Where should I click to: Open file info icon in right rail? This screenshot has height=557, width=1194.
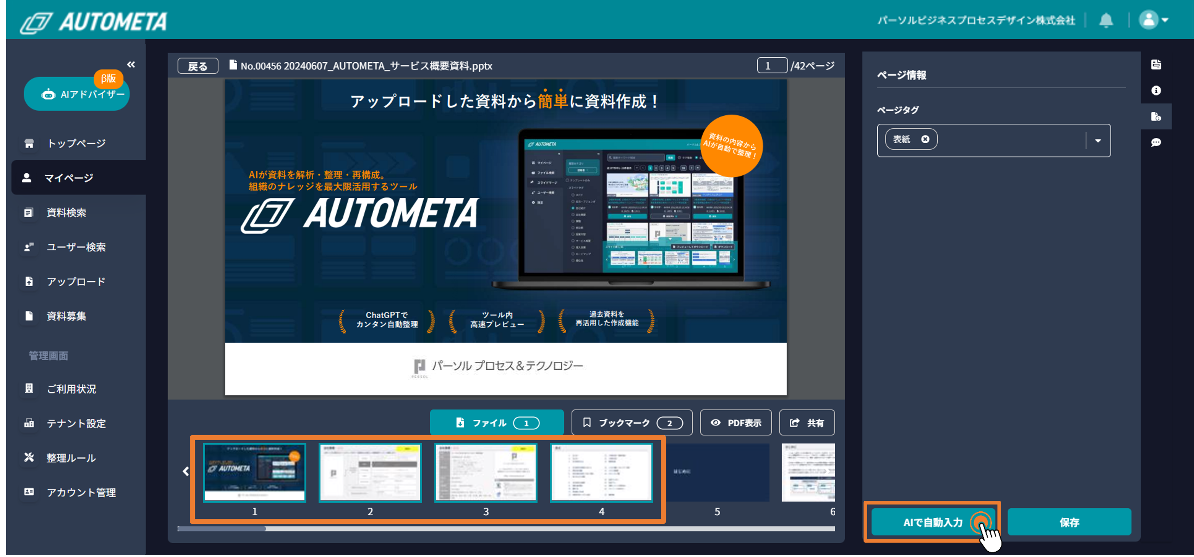[1156, 64]
